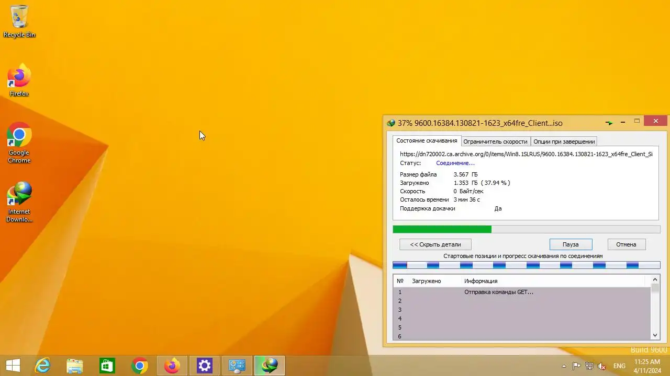
Task: Maximize the download dialog window
Action: [637, 121]
